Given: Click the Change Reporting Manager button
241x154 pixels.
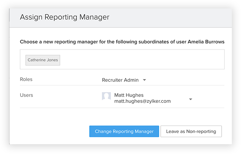Looking at the screenshot, I should pos(124,132).
